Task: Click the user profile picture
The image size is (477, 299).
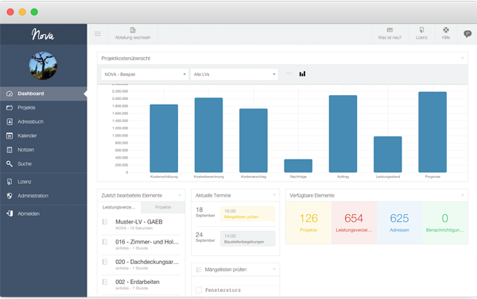Action: click(43, 66)
